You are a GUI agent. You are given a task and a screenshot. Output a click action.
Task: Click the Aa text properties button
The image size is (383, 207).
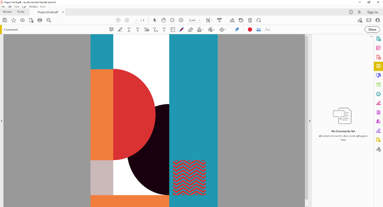pyautogui.click(x=268, y=30)
